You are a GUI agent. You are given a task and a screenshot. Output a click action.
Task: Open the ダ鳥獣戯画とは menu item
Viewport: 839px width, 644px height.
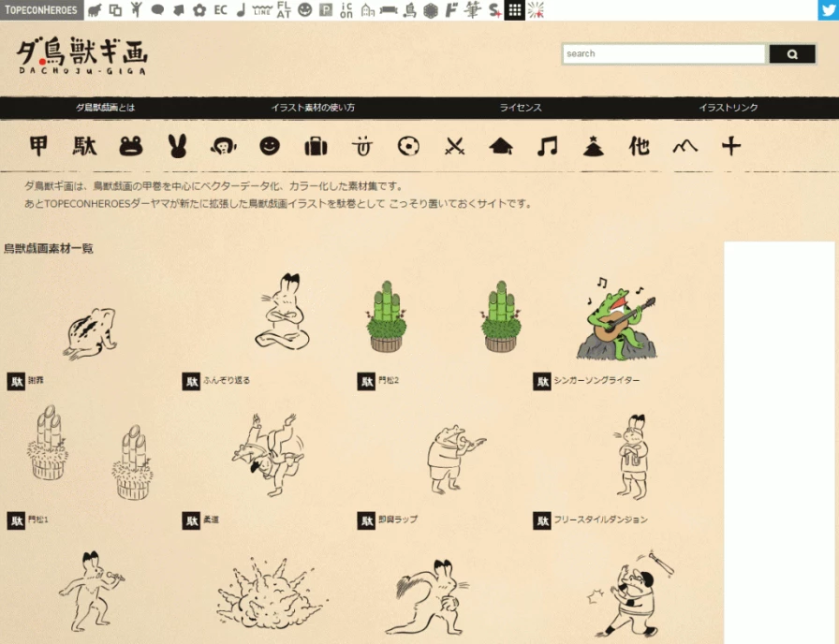tap(105, 108)
